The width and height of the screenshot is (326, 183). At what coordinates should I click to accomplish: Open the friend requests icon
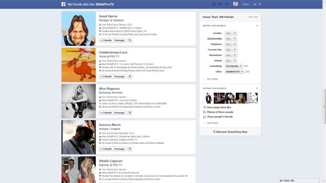[x=214, y=4]
